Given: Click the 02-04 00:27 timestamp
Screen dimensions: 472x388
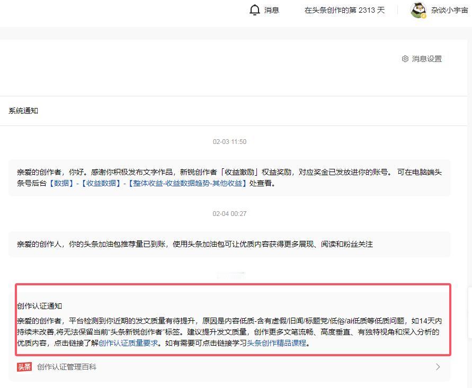Looking at the screenshot, I should tap(230, 214).
